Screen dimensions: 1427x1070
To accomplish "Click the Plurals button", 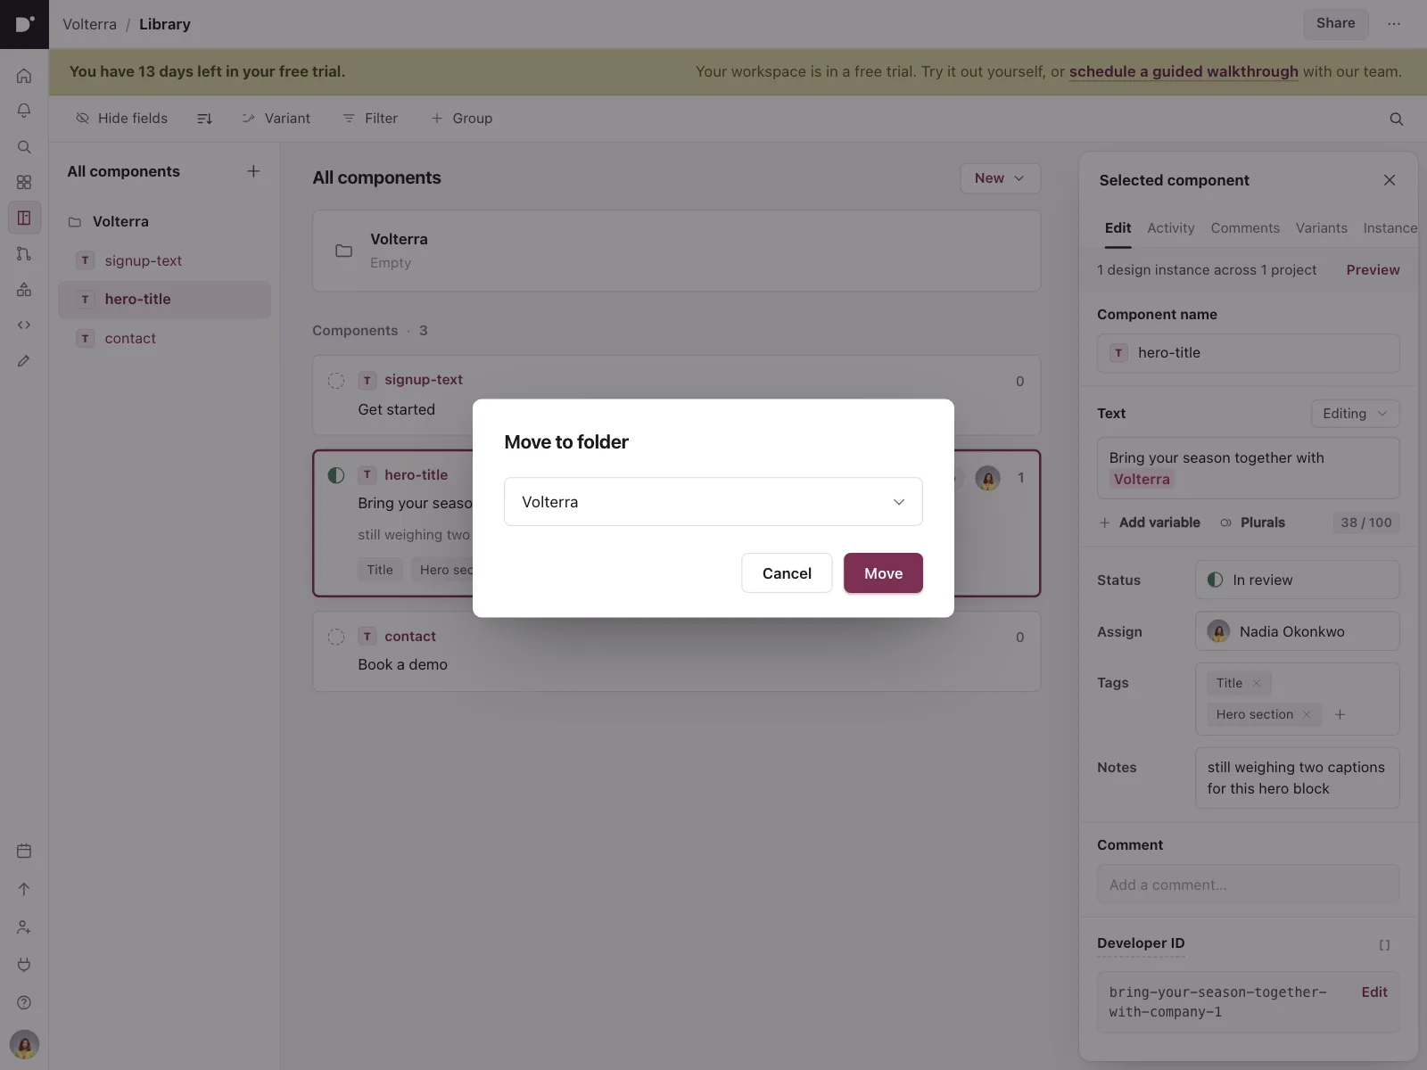I will 1252,523.
